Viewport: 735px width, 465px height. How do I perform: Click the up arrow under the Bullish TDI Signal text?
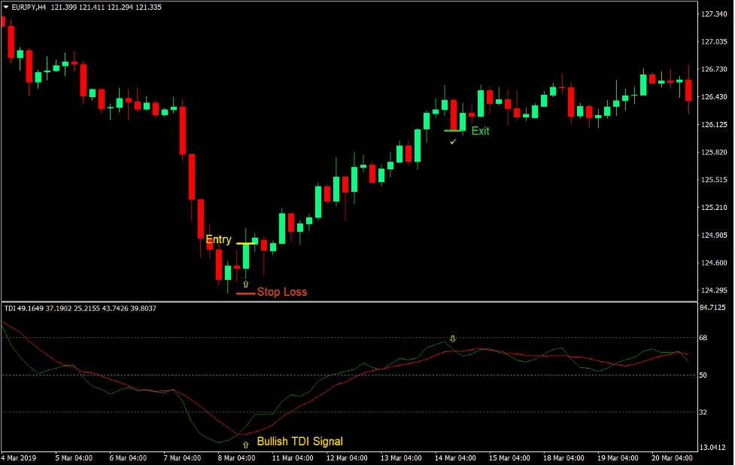point(244,445)
